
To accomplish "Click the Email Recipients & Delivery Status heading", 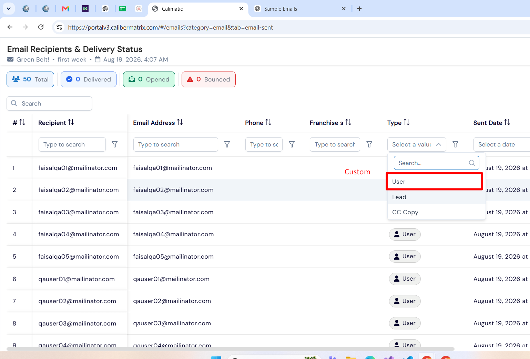I will click(75, 49).
